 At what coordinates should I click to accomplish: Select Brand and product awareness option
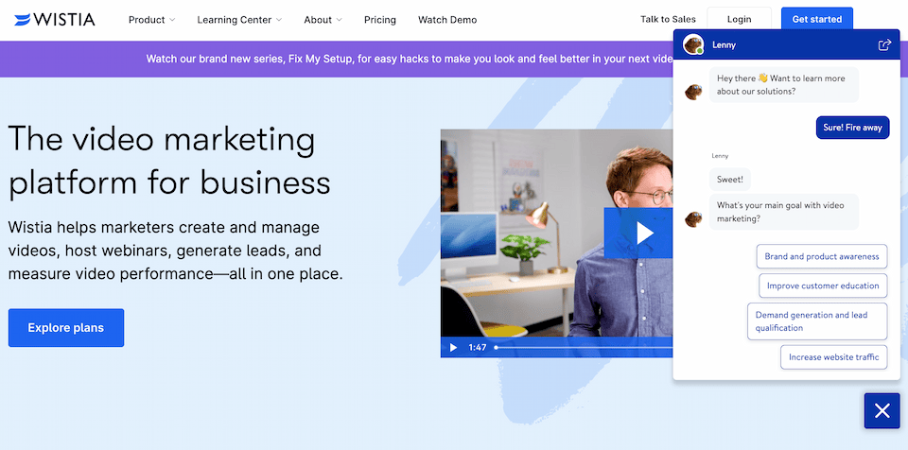pyautogui.click(x=821, y=256)
